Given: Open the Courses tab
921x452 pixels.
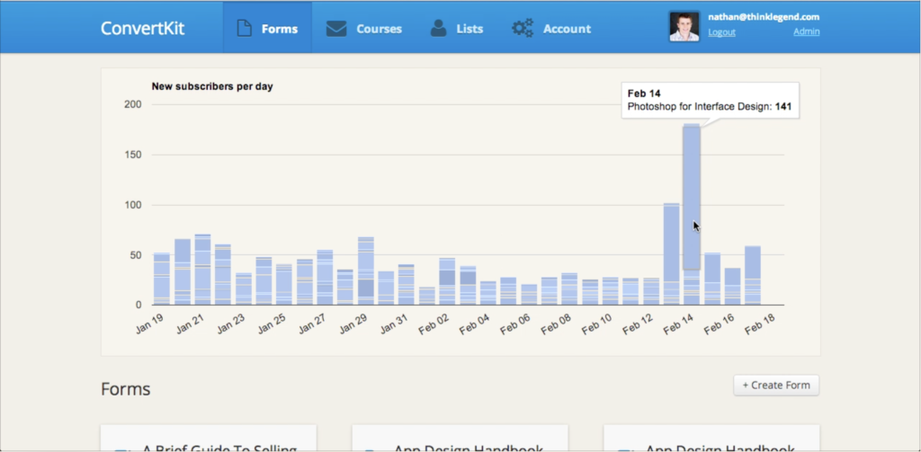Looking at the screenshot, I should 379,28.
